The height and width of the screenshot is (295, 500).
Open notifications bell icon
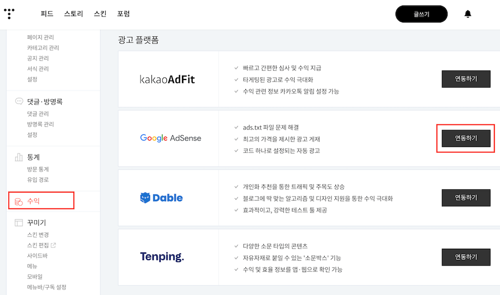pyautogui.click(x=467, y=14)
